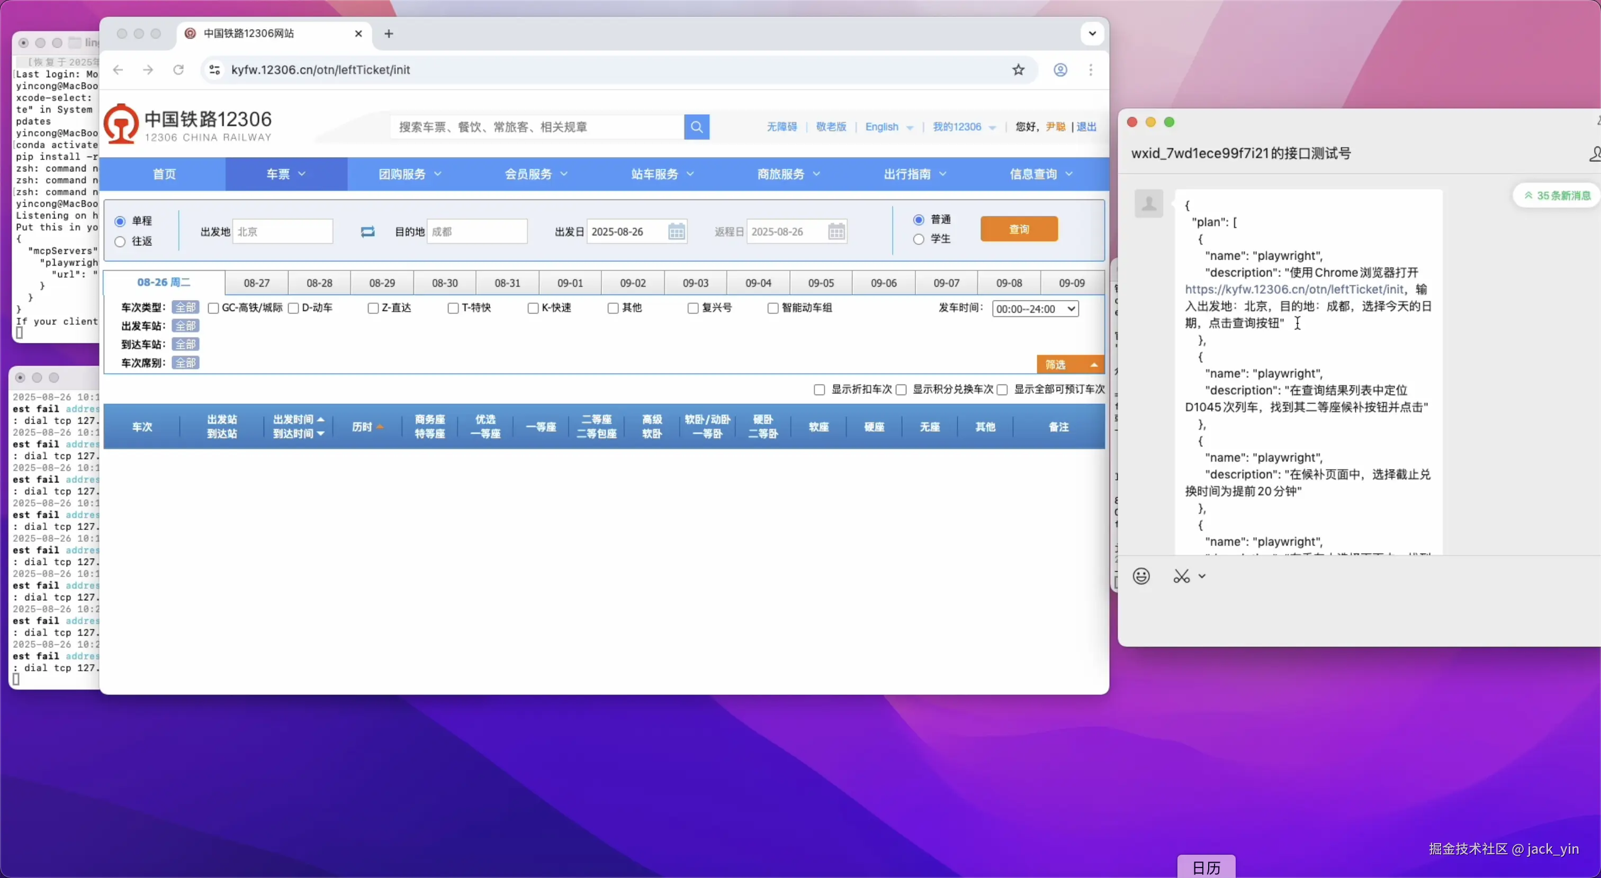Expand the English language dropdown
Viewport: 1601px width, 878px height.
tap(889, 126)
